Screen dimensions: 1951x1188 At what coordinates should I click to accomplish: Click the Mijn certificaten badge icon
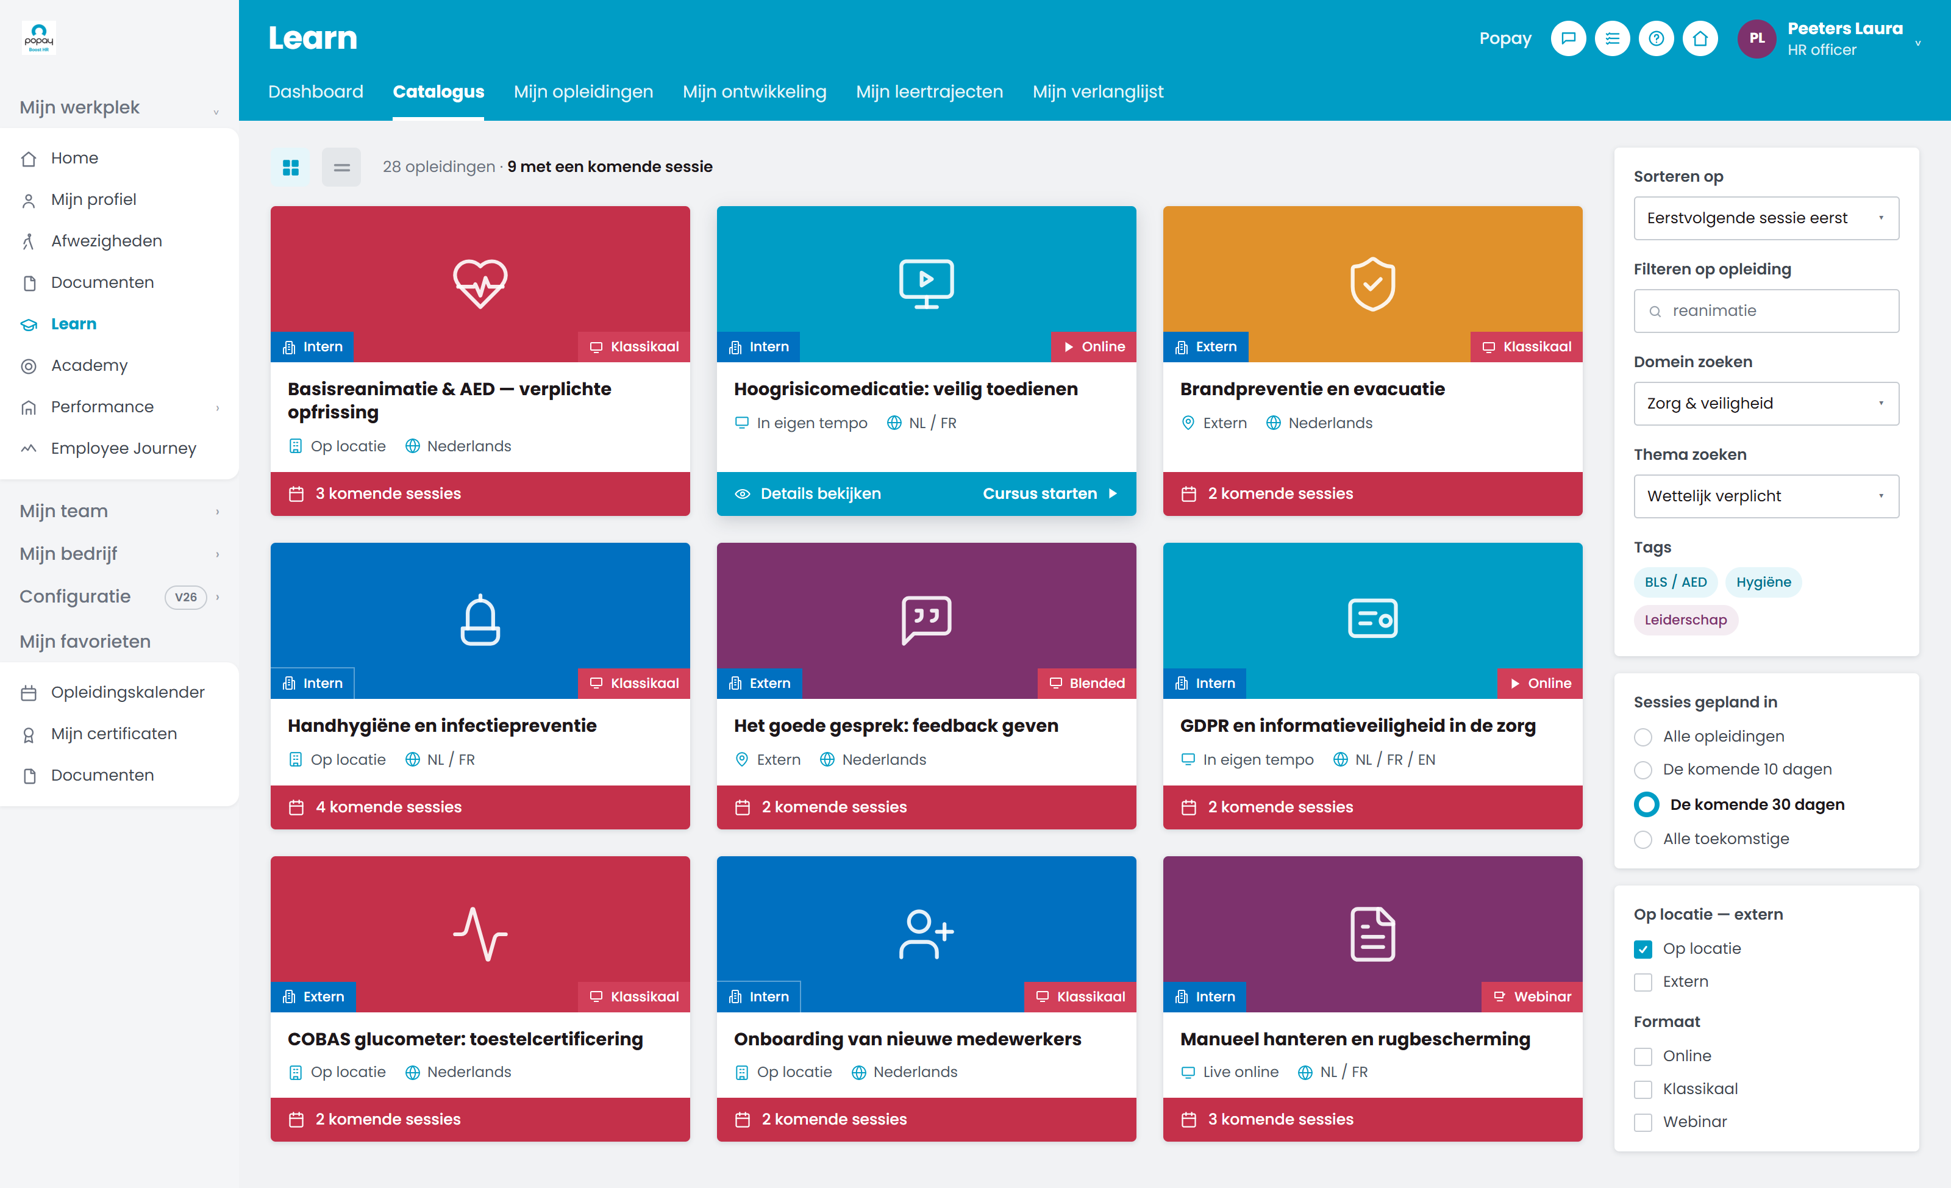tap(29, 734)
